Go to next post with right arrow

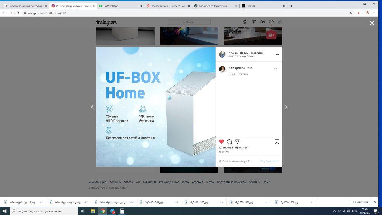286,107
